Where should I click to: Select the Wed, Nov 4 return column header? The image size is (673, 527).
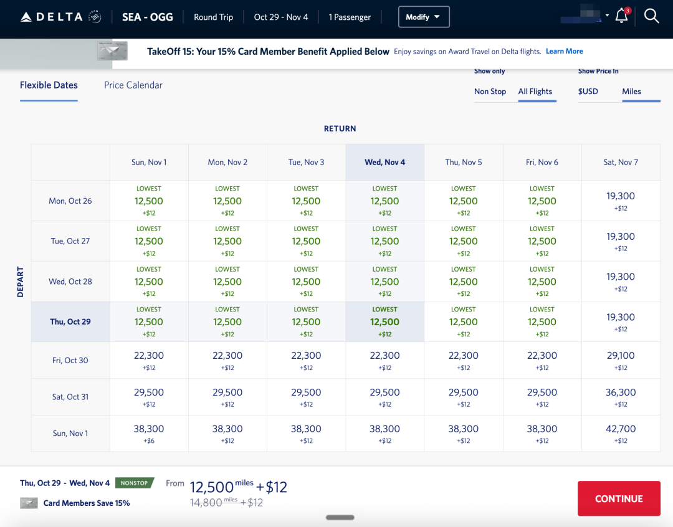[x=385, y=162]
